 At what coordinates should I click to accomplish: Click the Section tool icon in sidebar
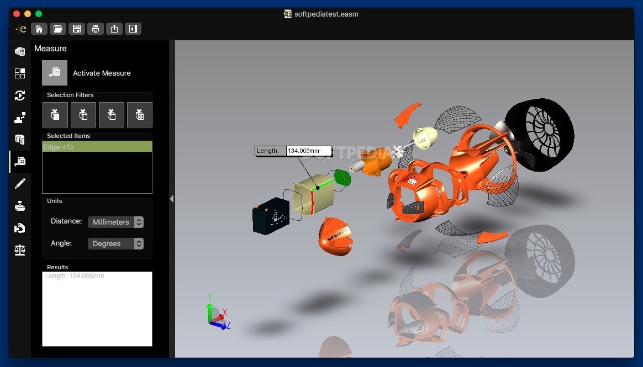[20, 139]
